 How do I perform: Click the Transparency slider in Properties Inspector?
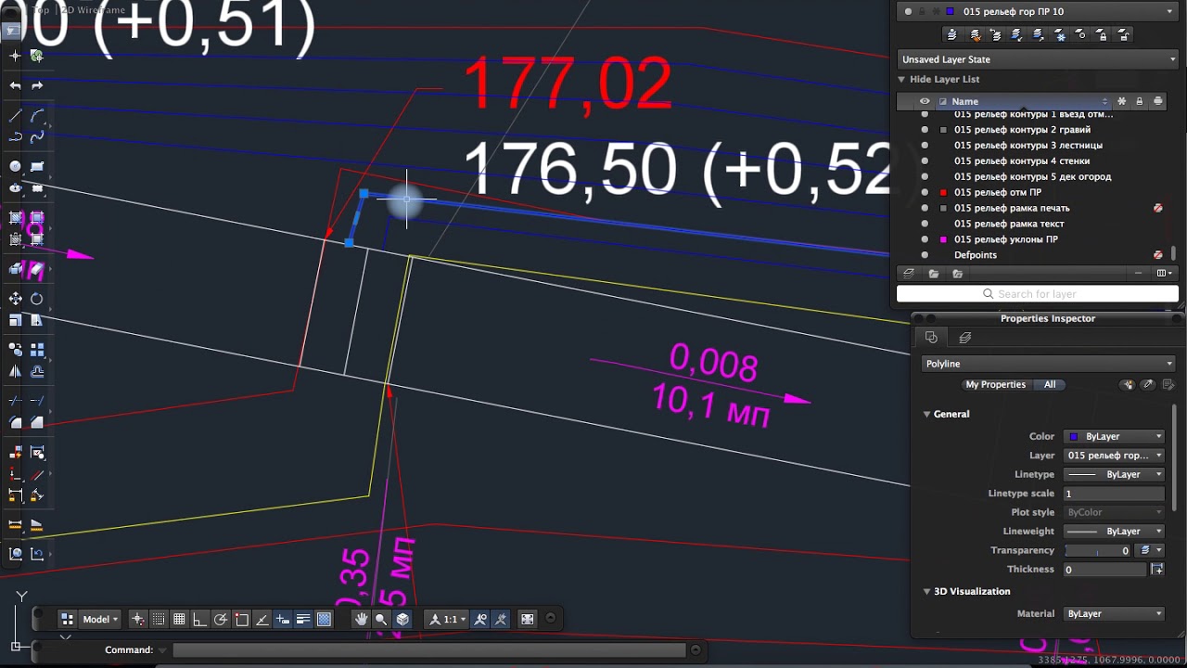click(x=1097, y=550)
